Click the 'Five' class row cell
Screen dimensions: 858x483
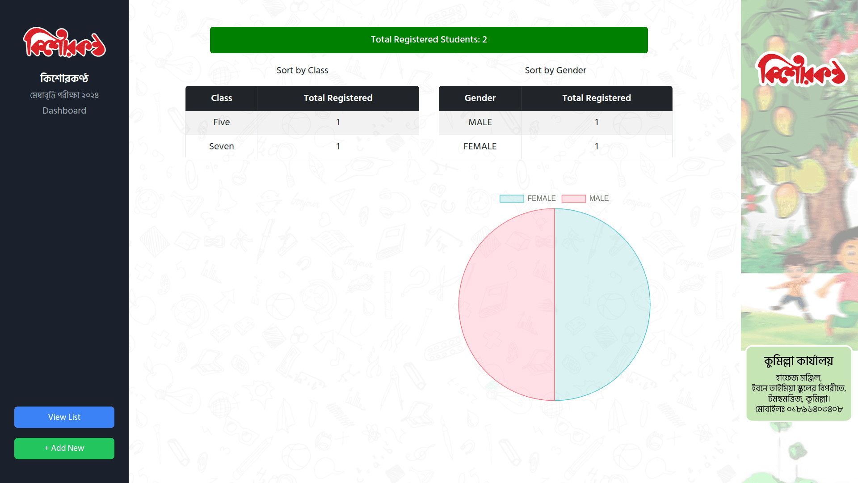coord(222,123)
